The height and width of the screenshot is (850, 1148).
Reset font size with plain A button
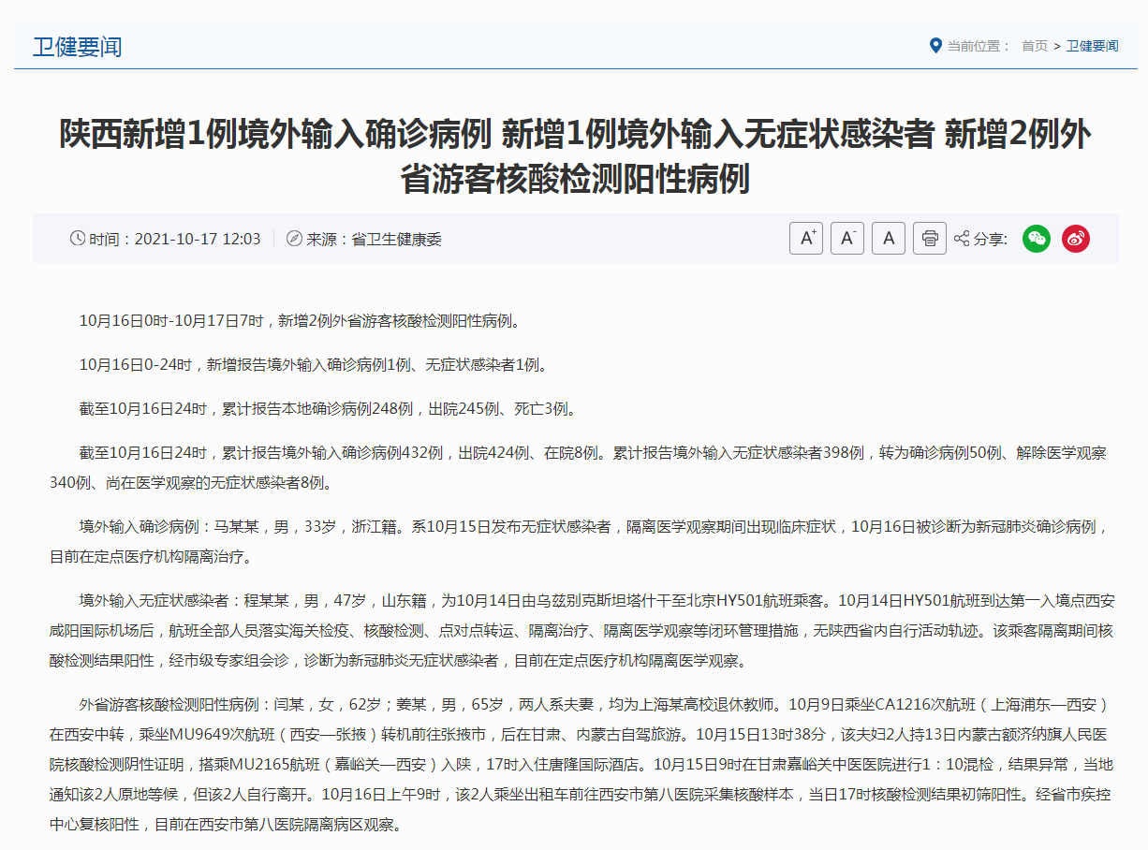click(889, 239)
